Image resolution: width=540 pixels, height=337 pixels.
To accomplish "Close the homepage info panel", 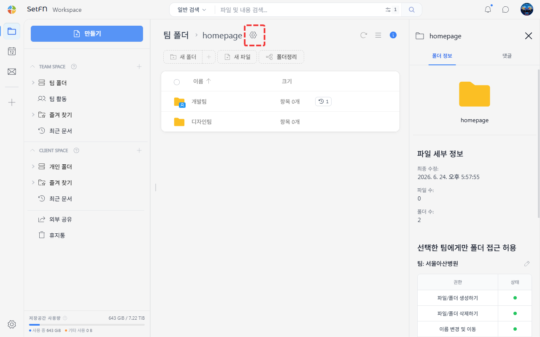I will click(529, 36).
